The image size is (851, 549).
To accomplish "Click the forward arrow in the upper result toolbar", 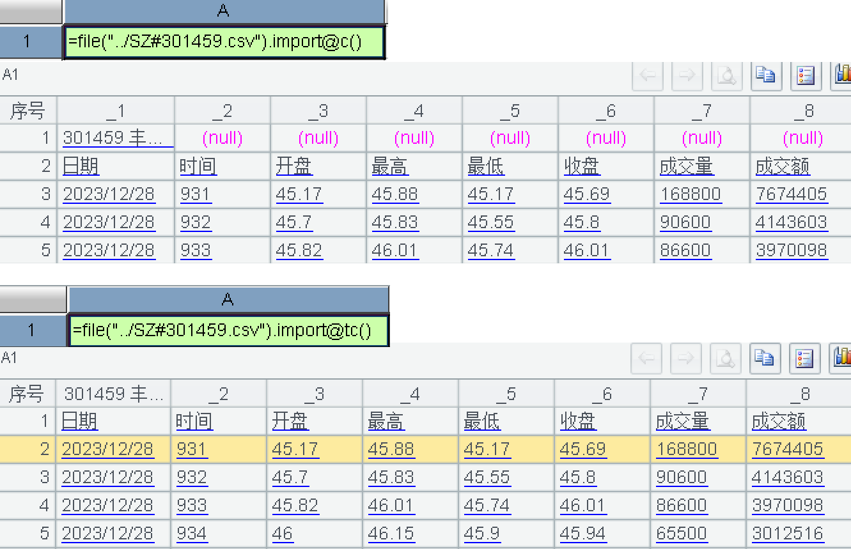I will (x=687, y=76).
